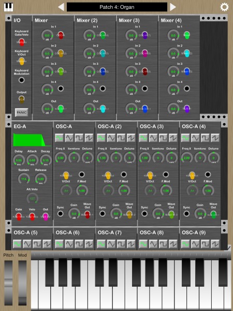Hit the PANIC button in I/O module

[21, 112]
